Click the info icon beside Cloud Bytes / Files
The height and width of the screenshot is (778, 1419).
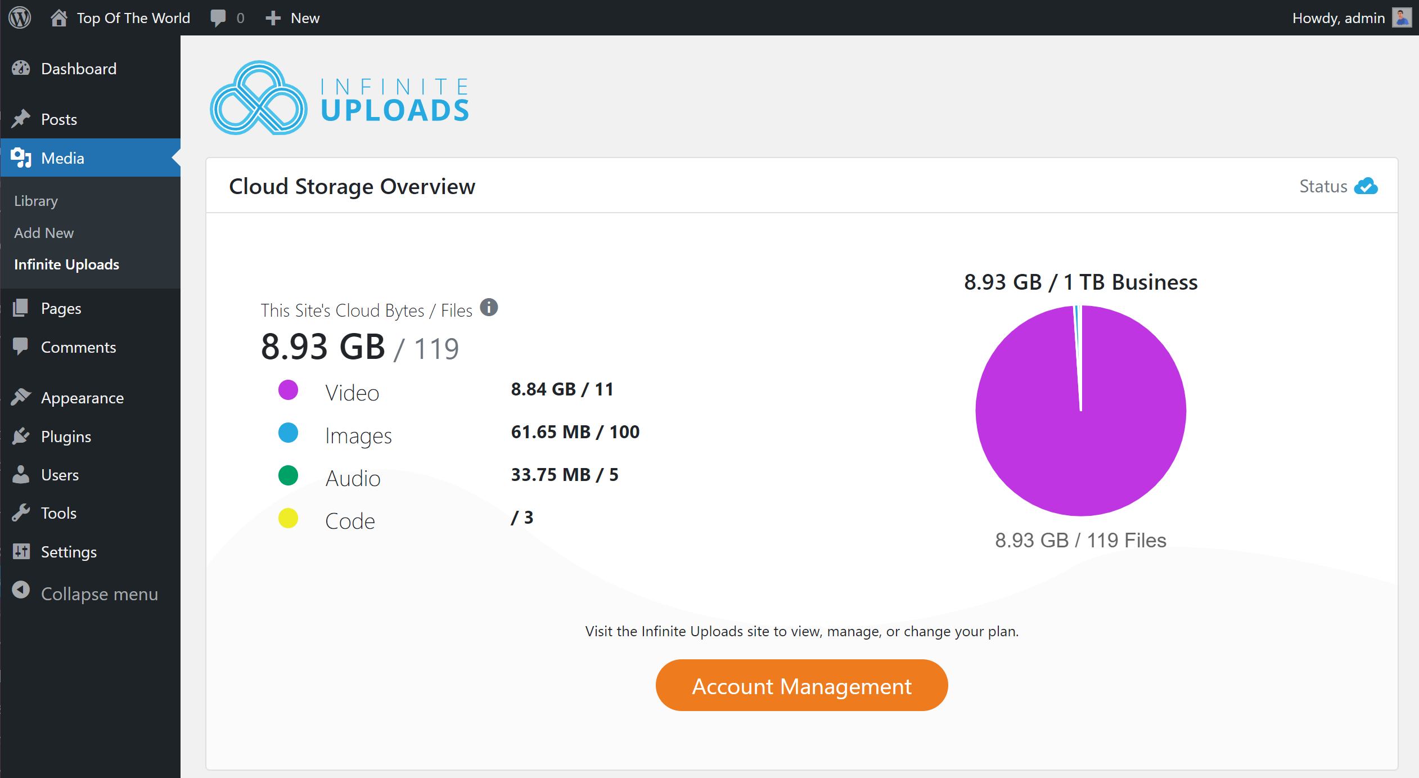pyautogui.click(x=489, y=307)
